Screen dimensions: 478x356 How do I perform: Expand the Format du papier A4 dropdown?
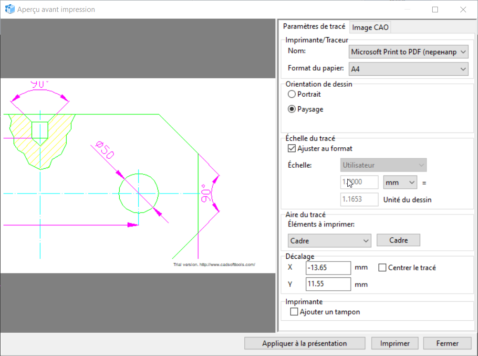[x=409, y=69]
